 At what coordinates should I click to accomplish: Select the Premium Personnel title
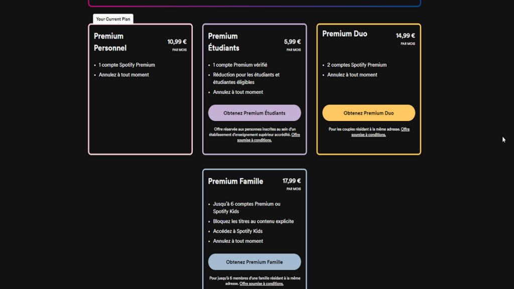click(110, 42)
